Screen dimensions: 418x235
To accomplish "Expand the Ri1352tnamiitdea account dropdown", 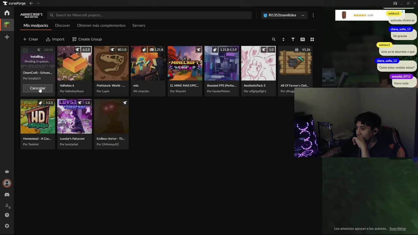I will 303,15.
